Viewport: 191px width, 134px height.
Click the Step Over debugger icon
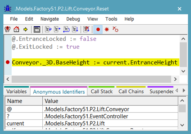[57, 29]
